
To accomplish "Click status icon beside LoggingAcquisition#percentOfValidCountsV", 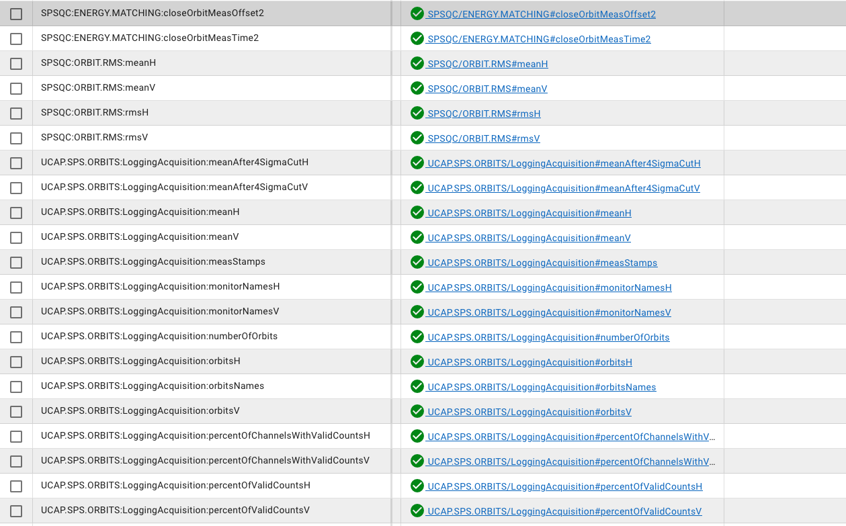I will pyautogui.click(x=417, y=511).
